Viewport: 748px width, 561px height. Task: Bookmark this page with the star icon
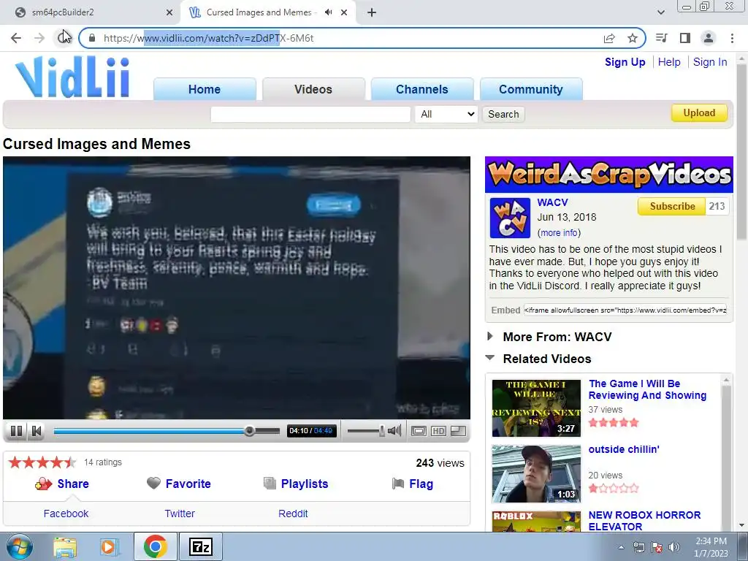click(633, 38)
